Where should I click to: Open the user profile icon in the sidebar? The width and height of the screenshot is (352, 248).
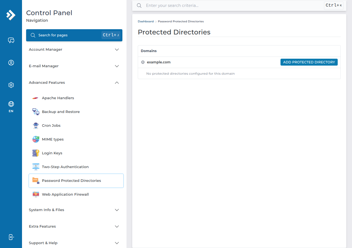tap(11, 63)
